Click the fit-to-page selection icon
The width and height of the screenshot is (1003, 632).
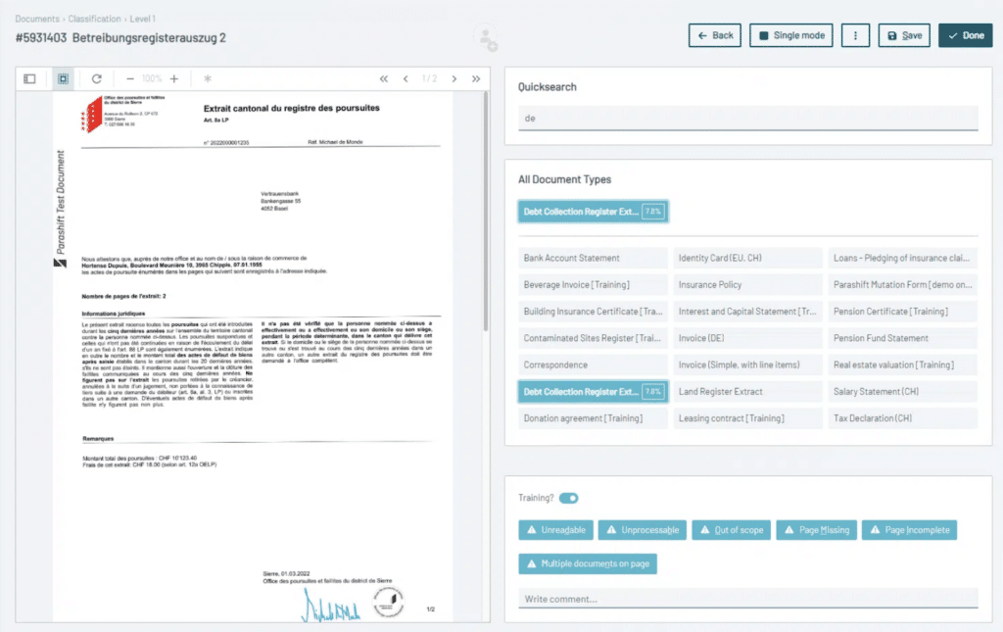click(63, 78)
